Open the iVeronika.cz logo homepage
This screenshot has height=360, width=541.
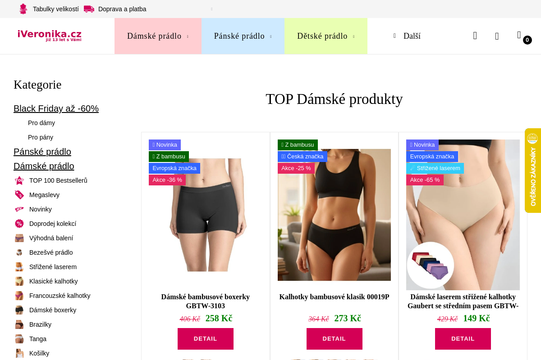[x=50, y=35]
